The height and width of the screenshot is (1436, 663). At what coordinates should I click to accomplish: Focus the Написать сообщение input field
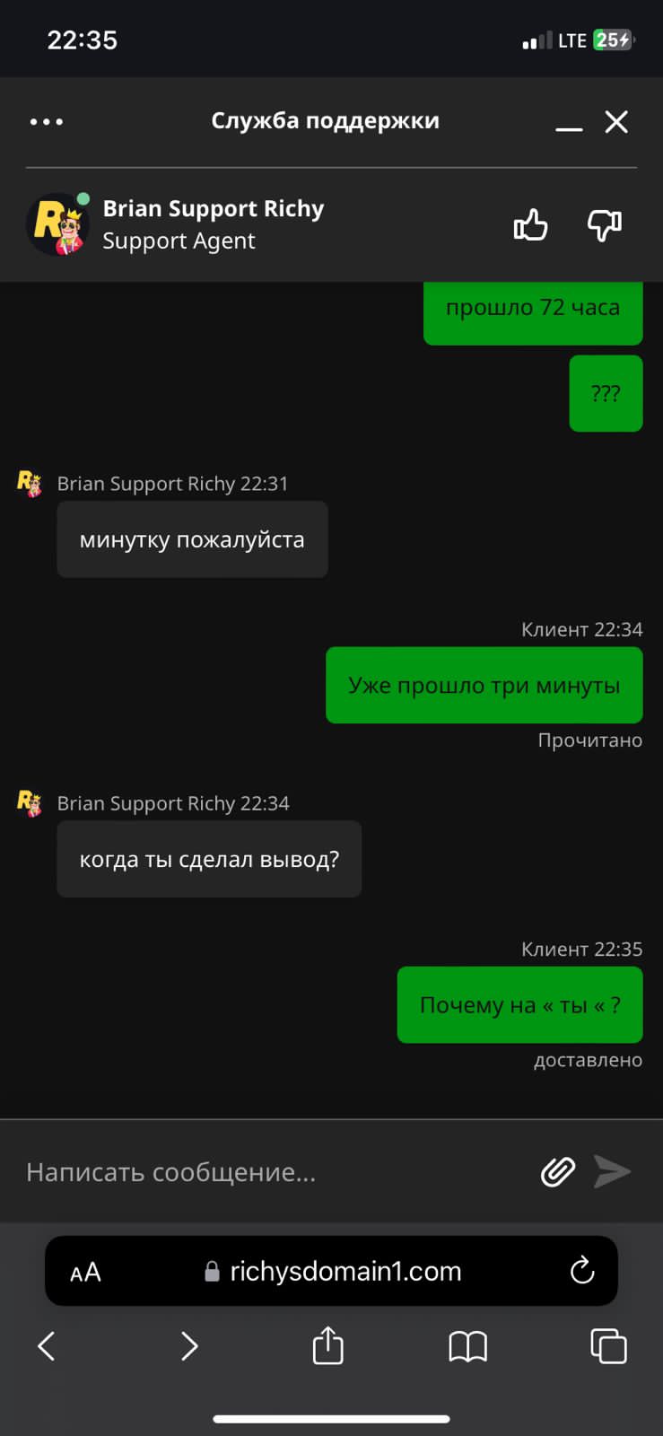tap(269, 1172)
